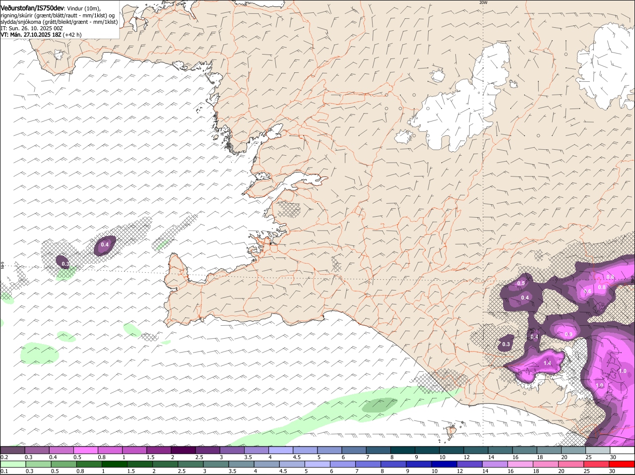The width and height of the screenshot is (635, 475).
Task: Select the IT: Sun. 26. 10. 2025 00Z line
Action: pyautogui.click(x=31, y=28)
